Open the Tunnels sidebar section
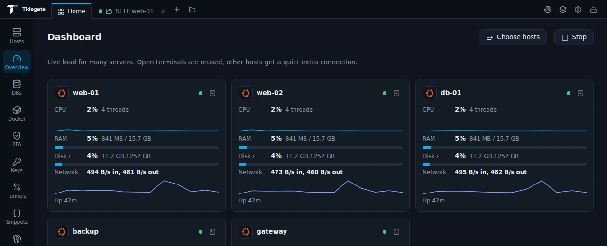Screen dimensions: 607x246 [17, 191]
